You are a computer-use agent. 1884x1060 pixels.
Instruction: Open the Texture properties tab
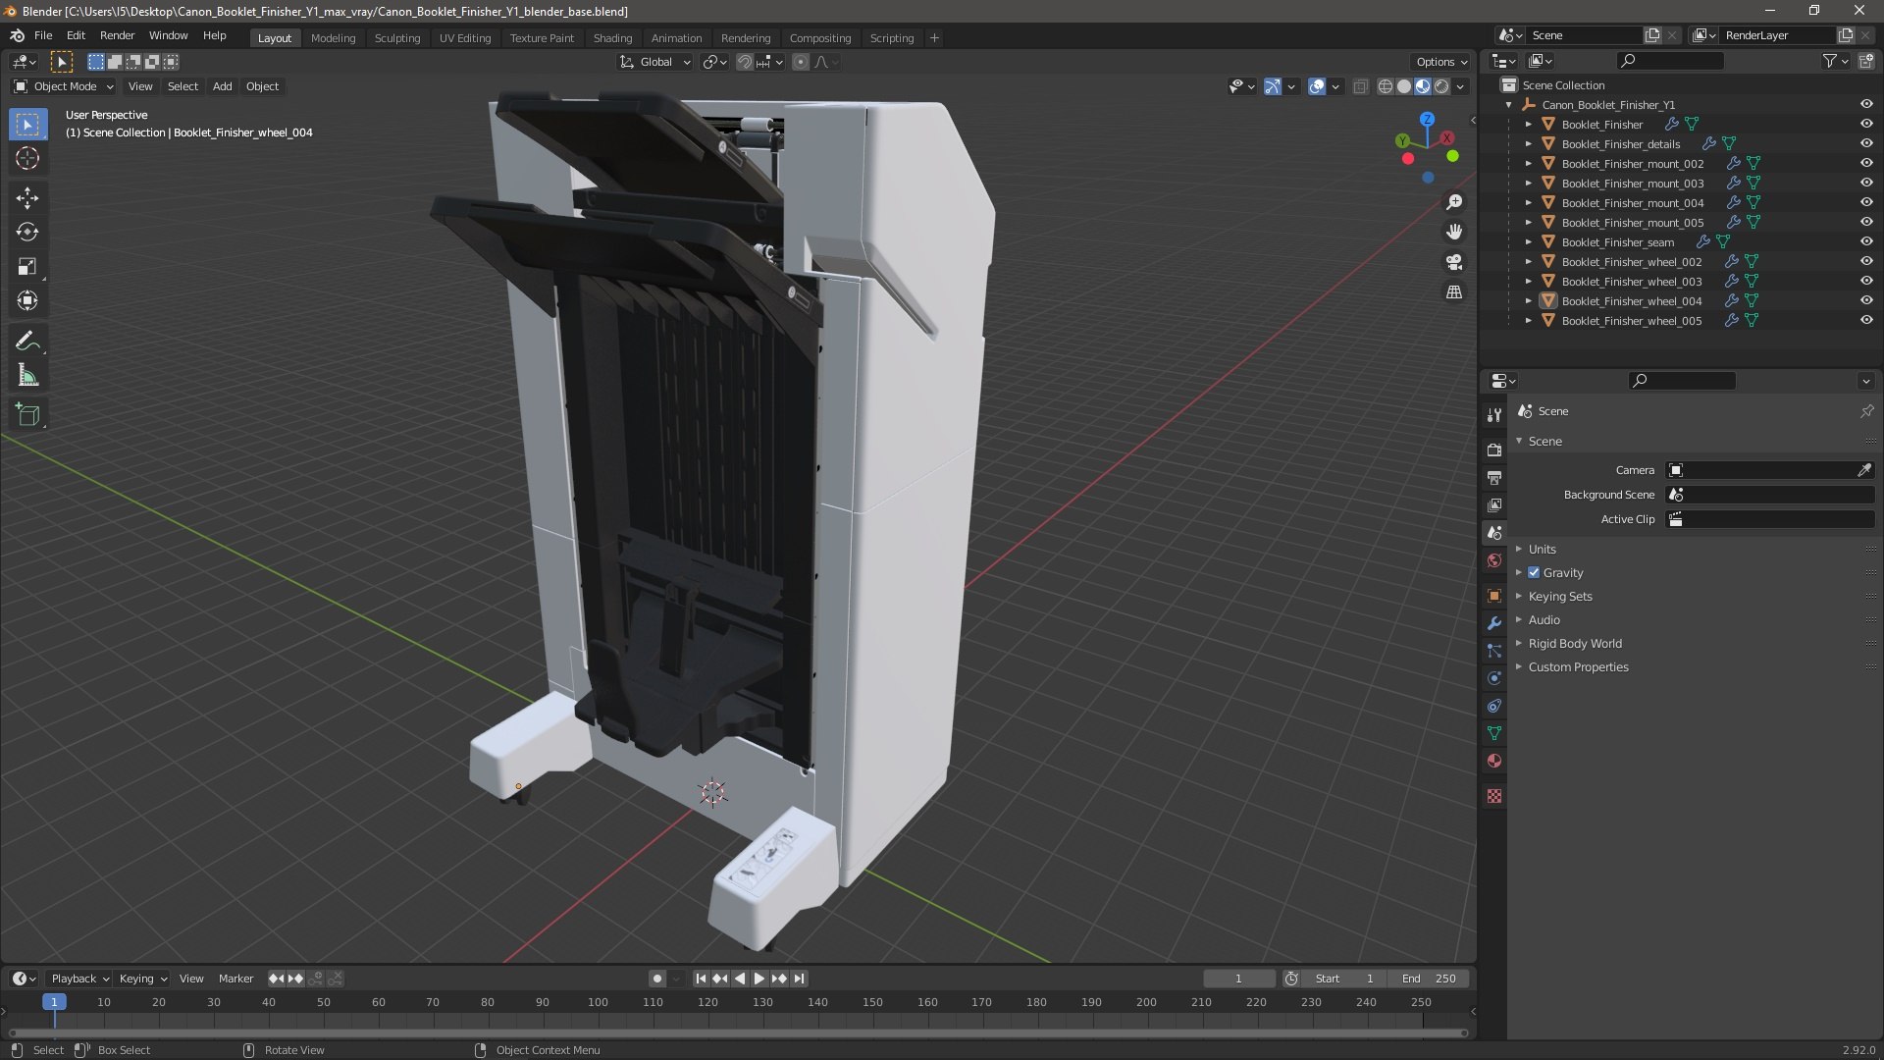[x=1494, y=796]
